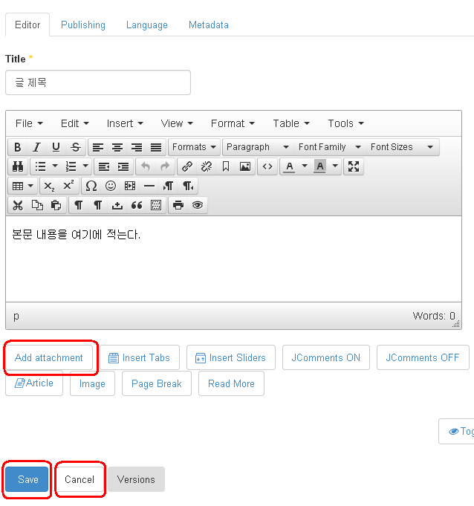Open the Format menu
The image size is (474, 506).
(x=233, y=123)
